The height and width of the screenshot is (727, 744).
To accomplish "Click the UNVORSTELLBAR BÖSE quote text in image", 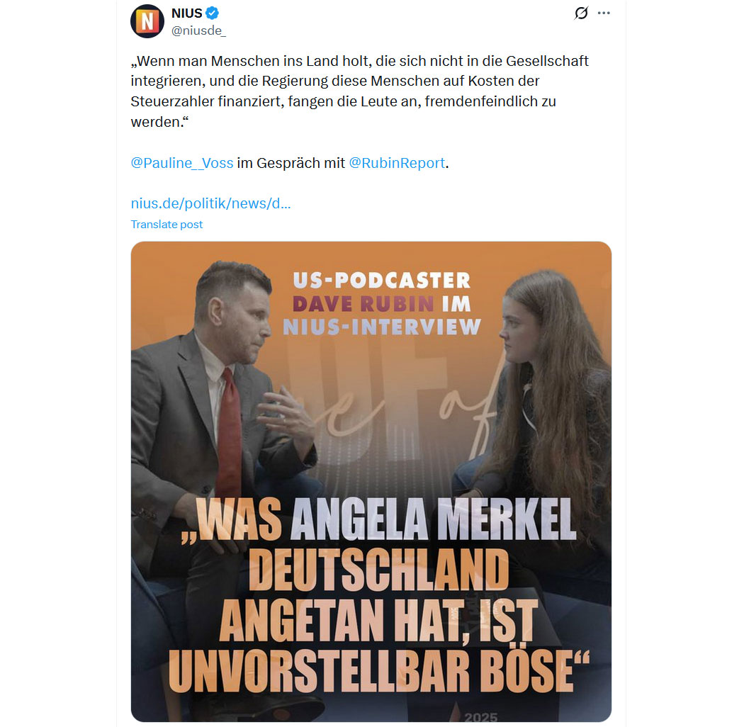I will pyautogui.click(x=378, y=671).
